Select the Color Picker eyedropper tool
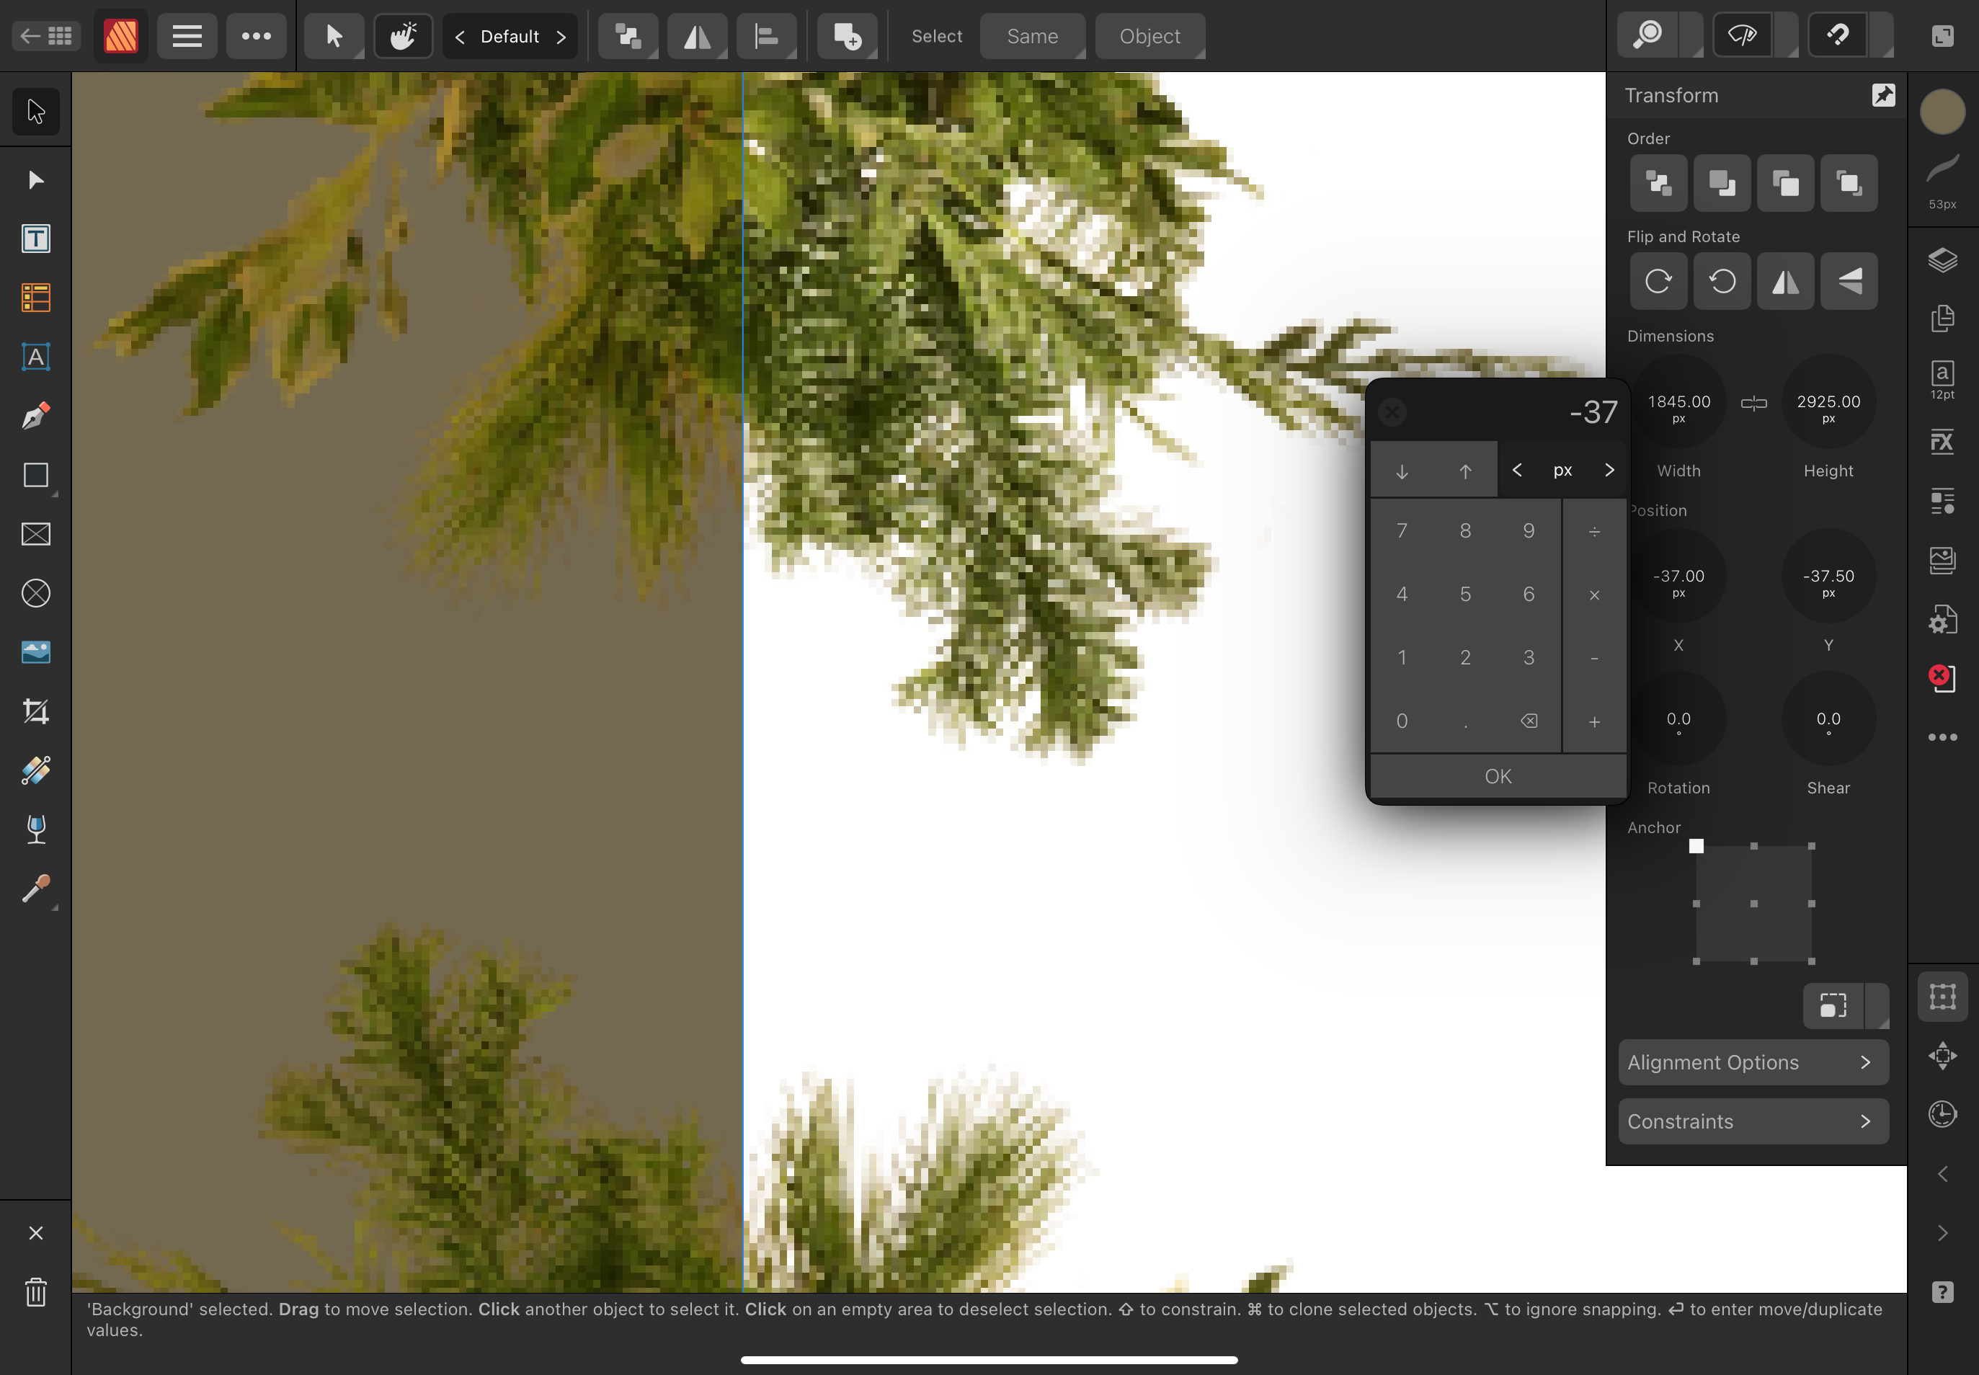The width and height of the screenshot is (1979, 1375). pyautogui.click(x=35, y=889)
